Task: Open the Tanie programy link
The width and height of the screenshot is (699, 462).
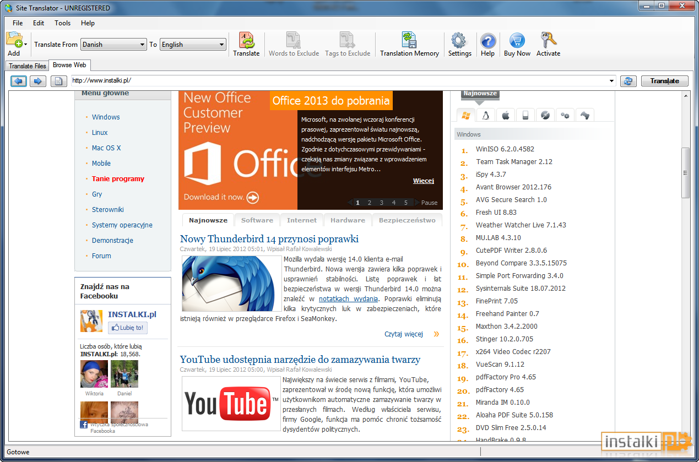Action: pyautogui.click(x=118, y=179)
